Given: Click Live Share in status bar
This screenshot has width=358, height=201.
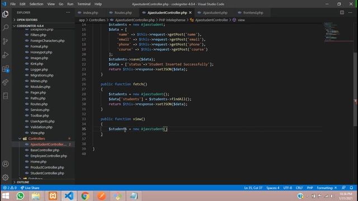Looking at the screenshot, I should (x=30, y=188).
